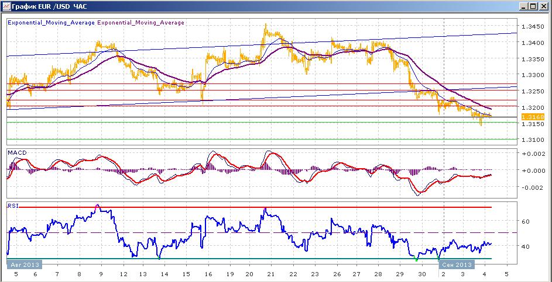
Task: Click the 1.3350 price axis label
Action: (x=533, y=58)
